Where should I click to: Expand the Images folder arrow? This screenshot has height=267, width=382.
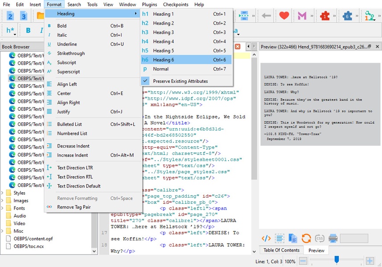point(2,201)
